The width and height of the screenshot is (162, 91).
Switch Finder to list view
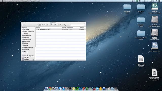pos(40,25)
